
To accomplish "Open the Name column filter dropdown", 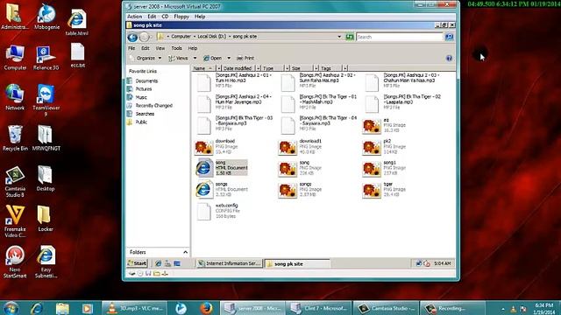I will 218,68.
